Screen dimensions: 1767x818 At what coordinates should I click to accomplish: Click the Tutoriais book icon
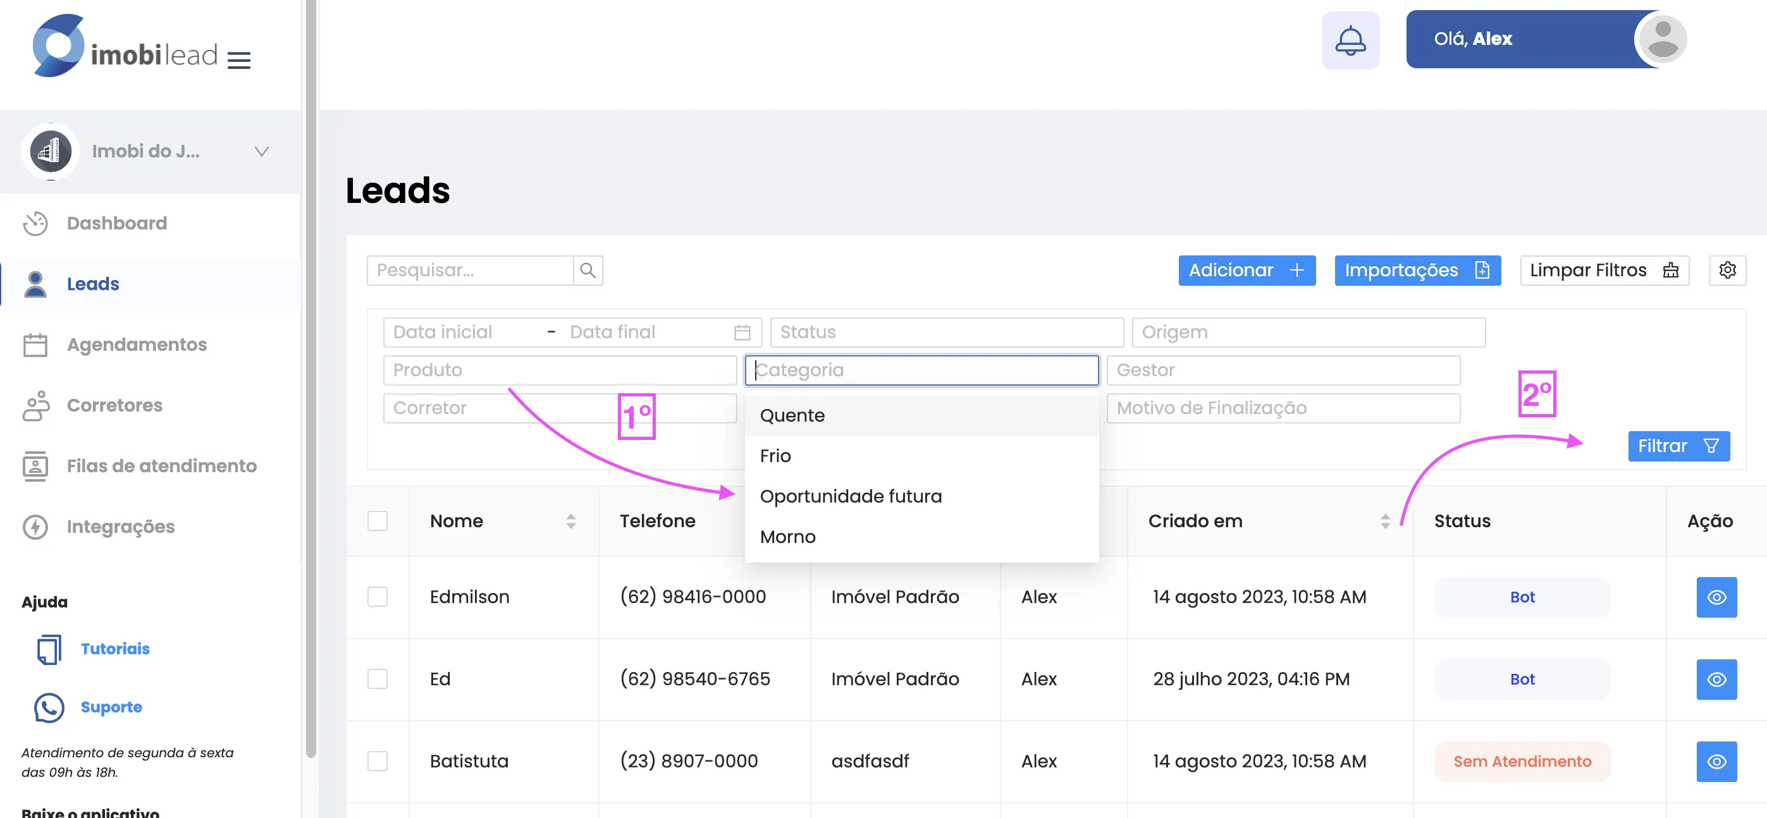coord(49,649)
